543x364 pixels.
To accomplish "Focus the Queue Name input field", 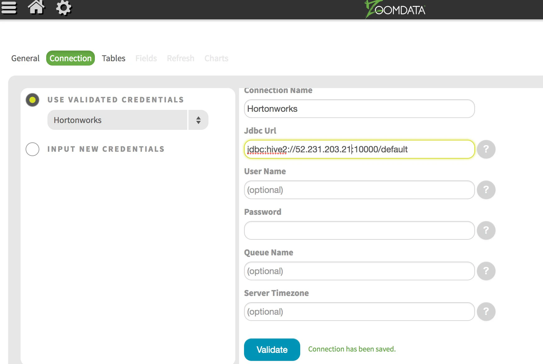I will [x=360, y=271].
